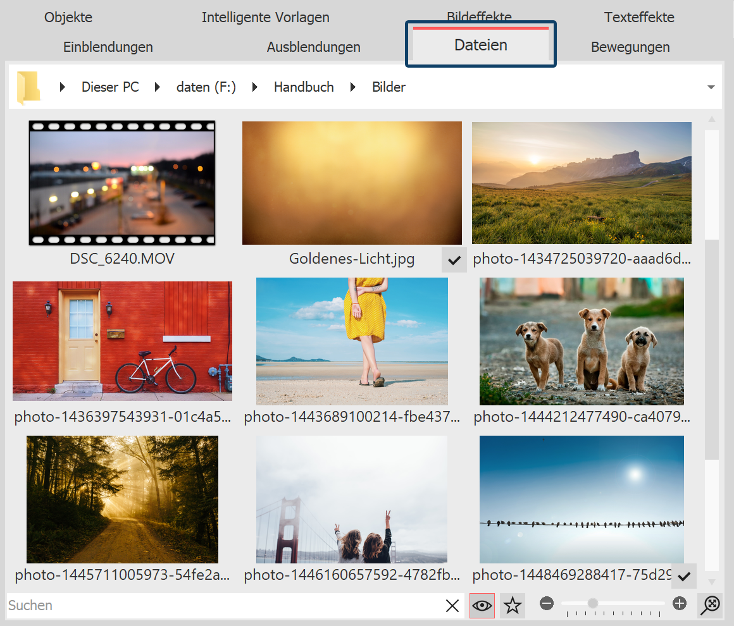The height and width of the screenshot is (626, 734).
Task: Open the DSC_6240.MOV video thumbnail
Action: [x=122, y=183]
